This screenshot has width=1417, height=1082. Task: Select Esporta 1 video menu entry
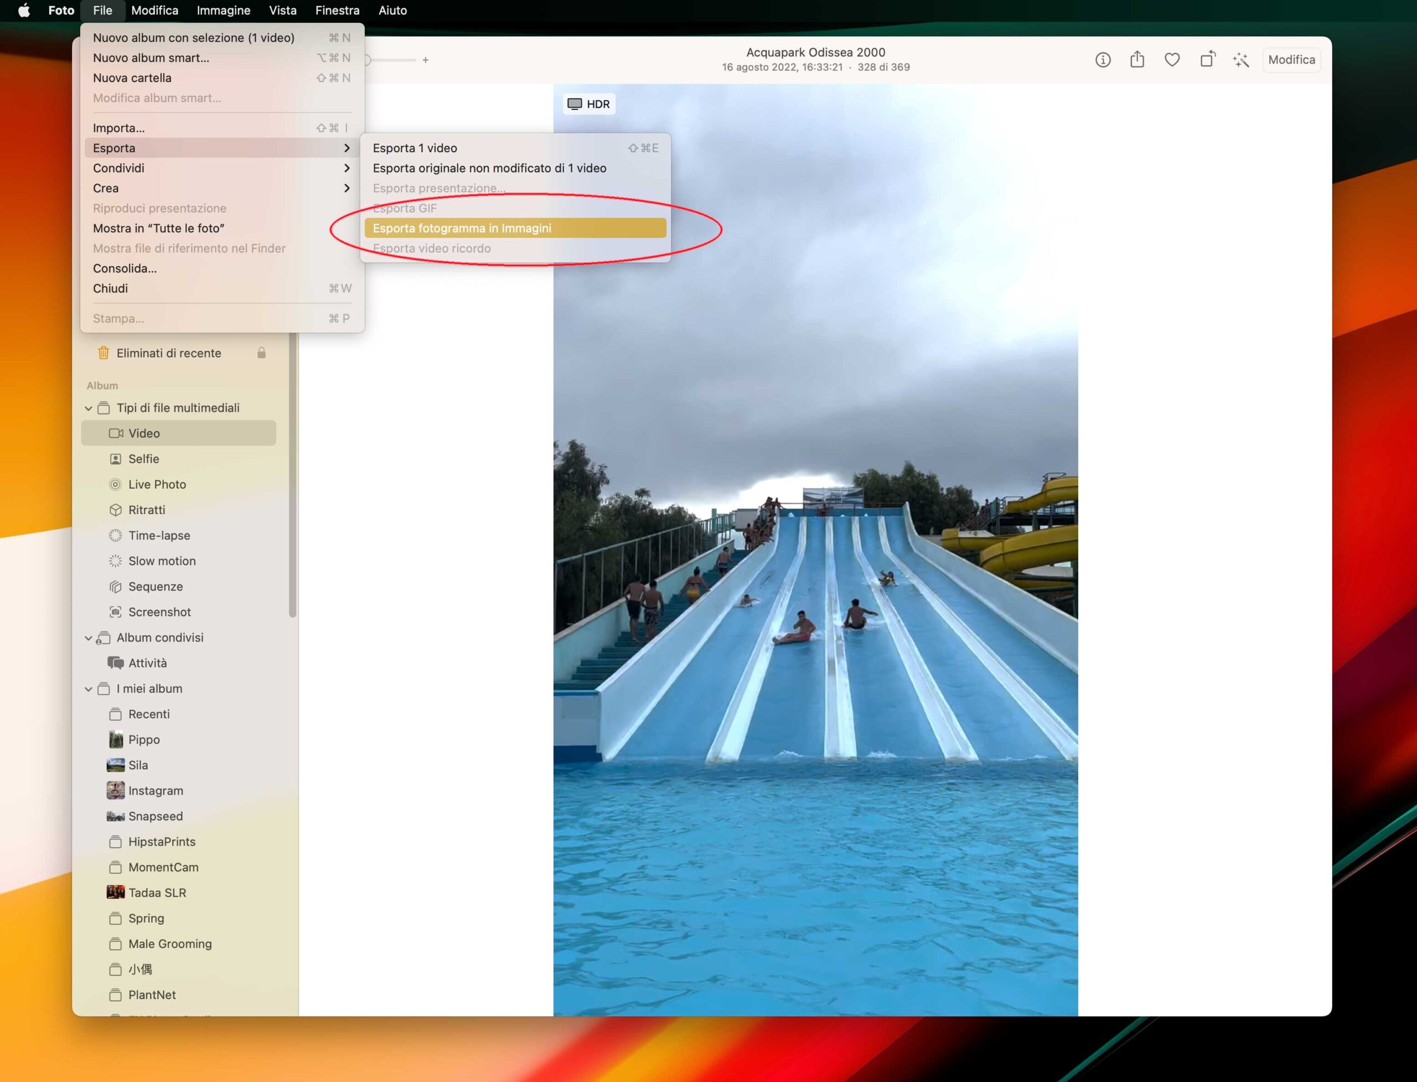tap(415, 148)
